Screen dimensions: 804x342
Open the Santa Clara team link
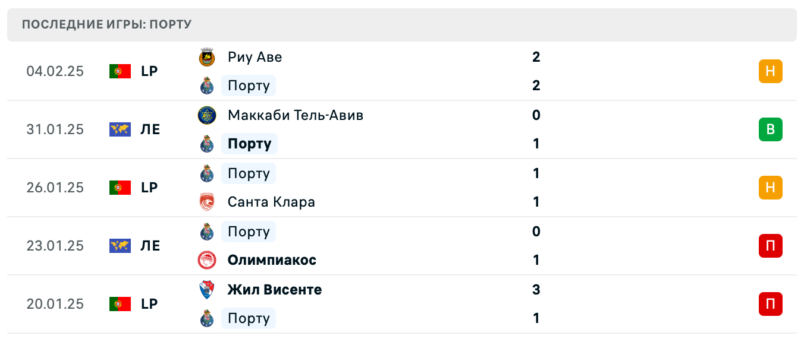[271, 202]
